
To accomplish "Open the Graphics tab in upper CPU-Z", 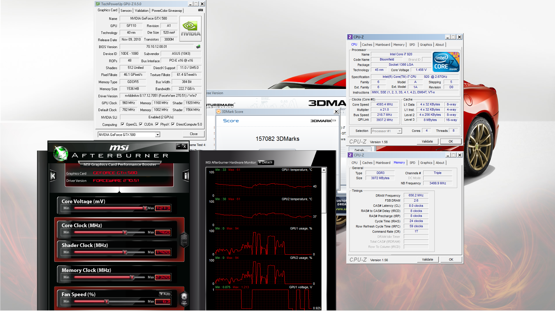I will click(426, 45).
